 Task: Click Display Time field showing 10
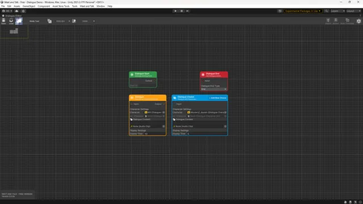pyautogui.click(x=155, y=134)
